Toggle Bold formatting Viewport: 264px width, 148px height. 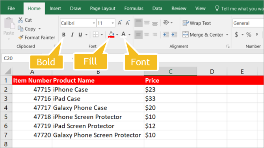tap(64, 35)
